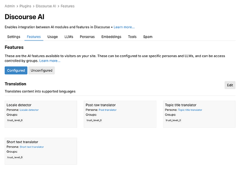Switch to the Settings tab
The width and height of the screenshot is (241, 169).
pyautogui.click(x=14, y=37)
